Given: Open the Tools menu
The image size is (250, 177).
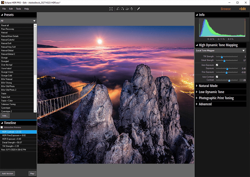Looking at the screenshot, I should (x=18, y=9).
